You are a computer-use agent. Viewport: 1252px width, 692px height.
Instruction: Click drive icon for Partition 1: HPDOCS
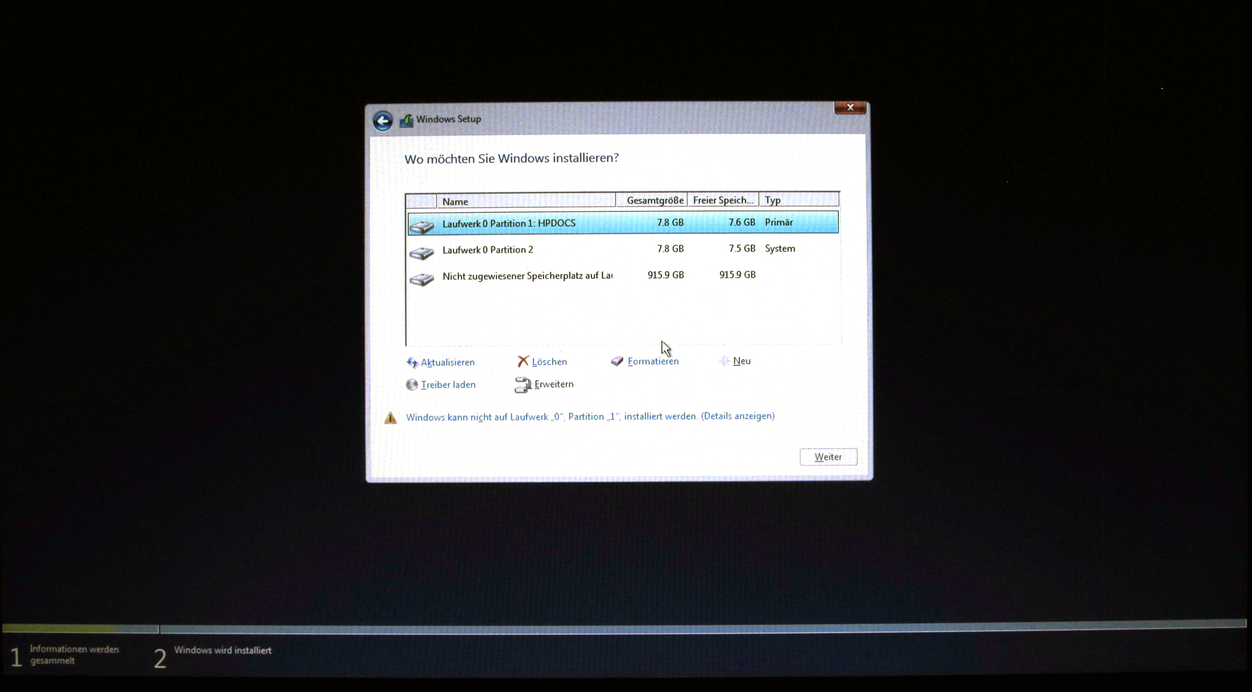tap(422, 226)
